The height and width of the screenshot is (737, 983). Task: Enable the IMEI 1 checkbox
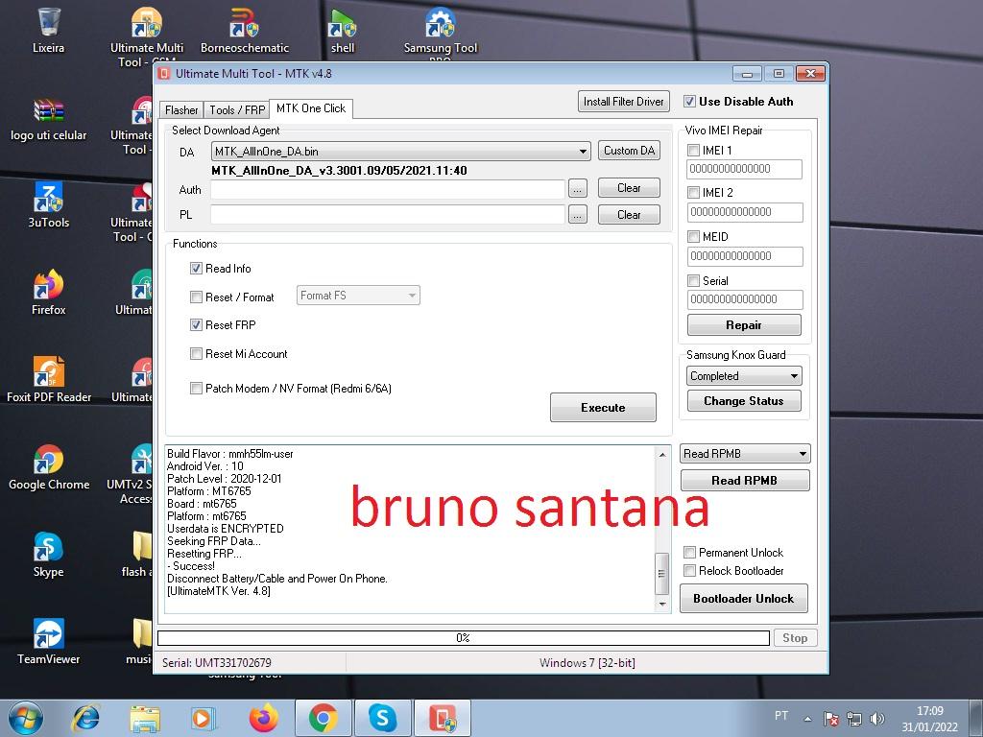coord(693,151)
